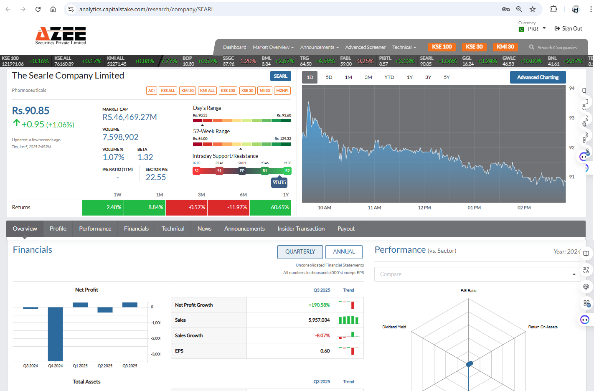Open Advanced Charting
The width and height of the screenshot is (594, 391).
[538, 77]
